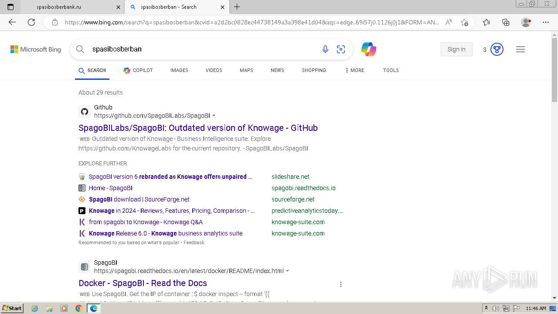Open Knowage Release 6.0 link
Viewport: 558px width, 314px height.
[166, 233]
